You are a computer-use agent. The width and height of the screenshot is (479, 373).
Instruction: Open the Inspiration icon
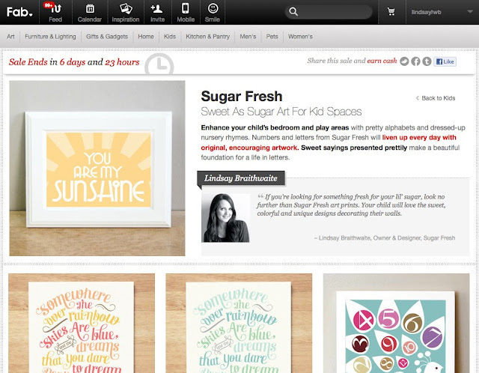point(125,13)
